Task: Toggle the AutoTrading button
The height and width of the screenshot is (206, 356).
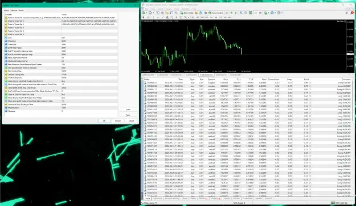Action: [216, 13]
